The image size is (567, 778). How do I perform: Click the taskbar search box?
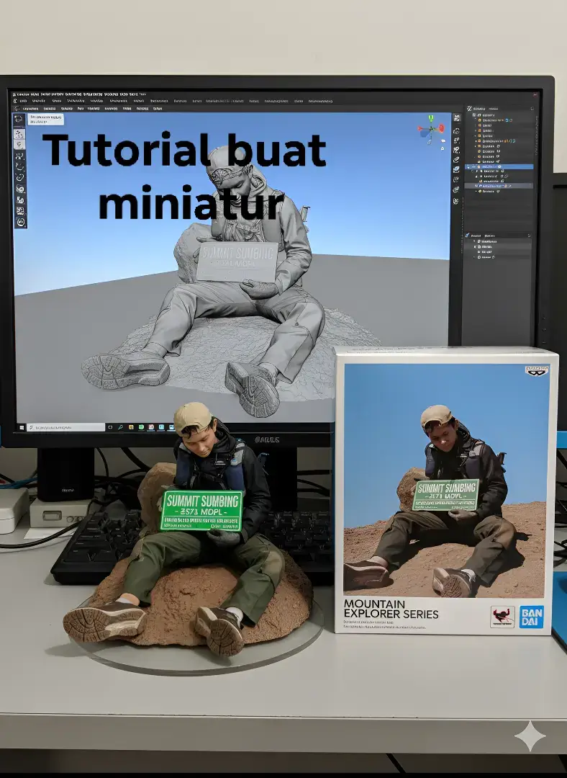[x=65, y=428]
